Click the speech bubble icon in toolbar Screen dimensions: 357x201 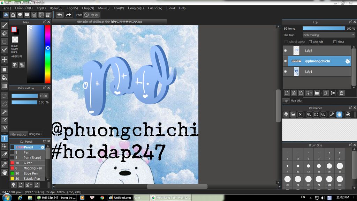pos(20,15)
